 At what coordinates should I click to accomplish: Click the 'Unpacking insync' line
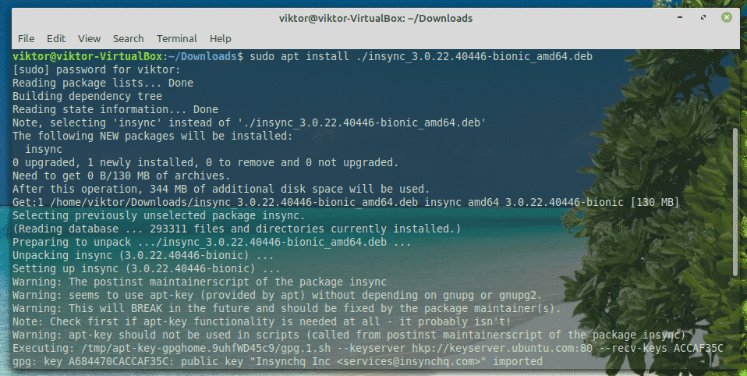point(143,255)
